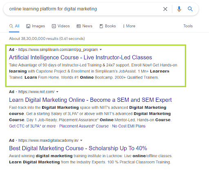The height and width of the screenshot is (171, 209).
Task: Follow No Cost EMI Plans sitelink
Action: (x=129, y=126)
